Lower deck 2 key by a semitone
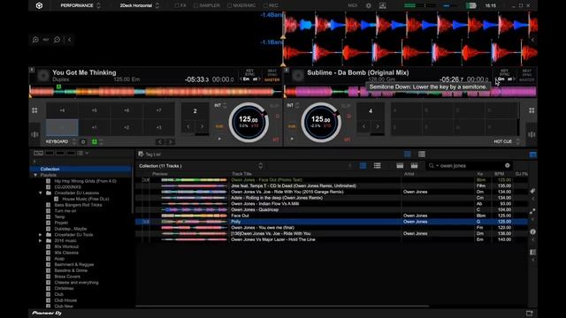The width and height of the screenshot is (566, 318). [497, 79]
